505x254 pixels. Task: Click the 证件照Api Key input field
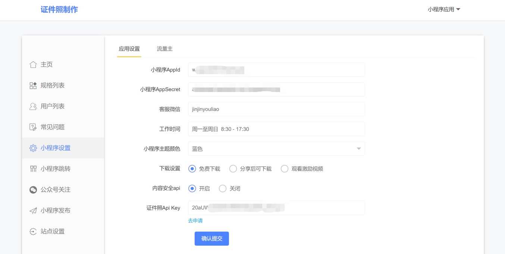pos(276,208)
